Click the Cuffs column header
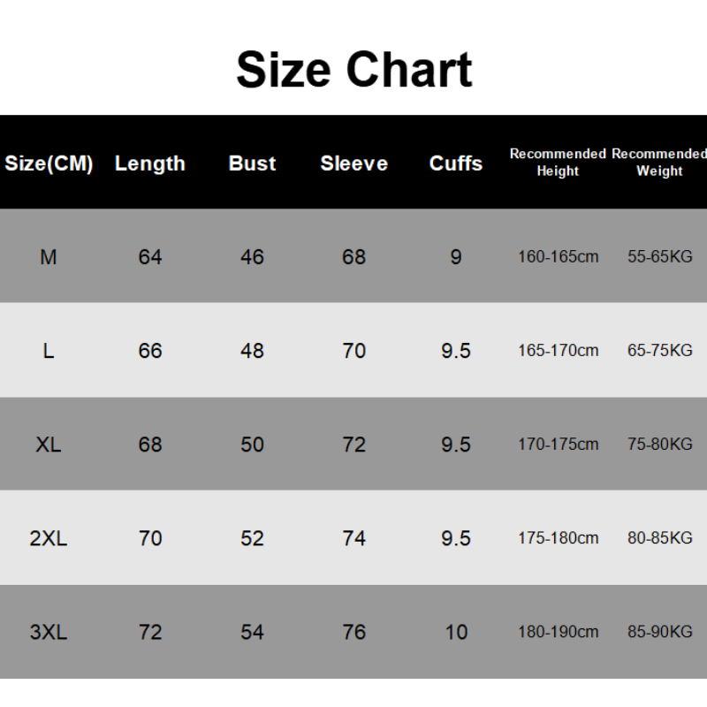 [x=456, y=163]
